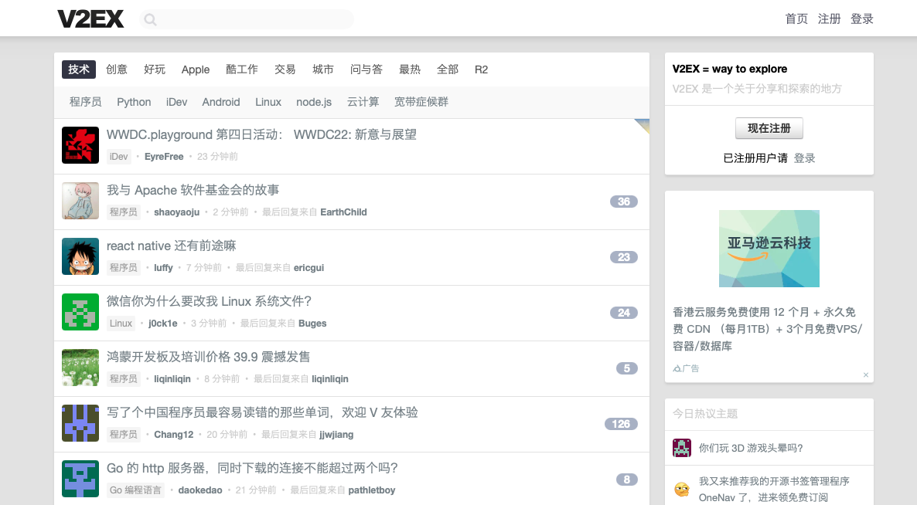Open last replier EarthChild's profile
Viewport: 917px width, 505px height.
343,212
